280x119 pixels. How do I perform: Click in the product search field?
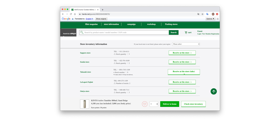point(125,32)
